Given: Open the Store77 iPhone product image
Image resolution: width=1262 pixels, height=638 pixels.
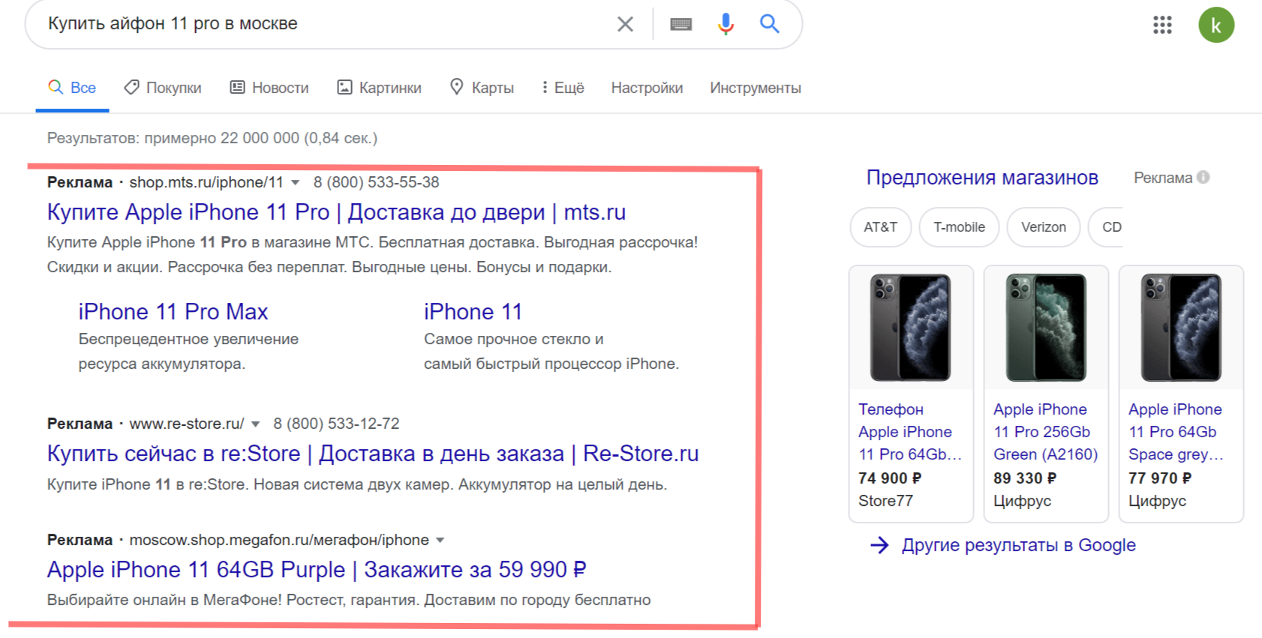Looking at the screenshot, I should click(x=911, y=328).
